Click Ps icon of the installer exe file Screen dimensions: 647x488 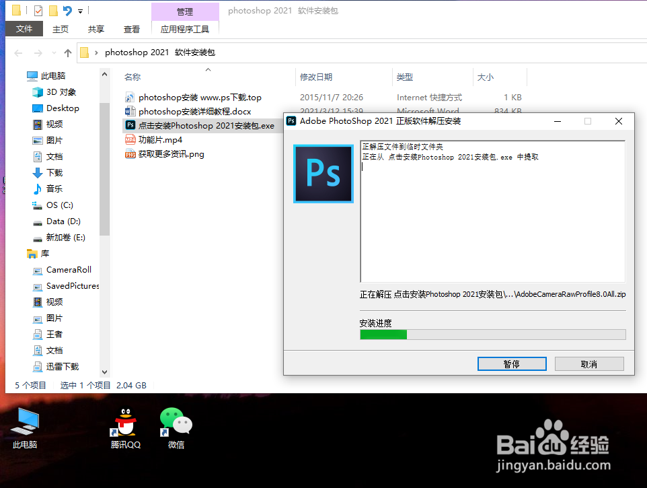coord(130,125)
